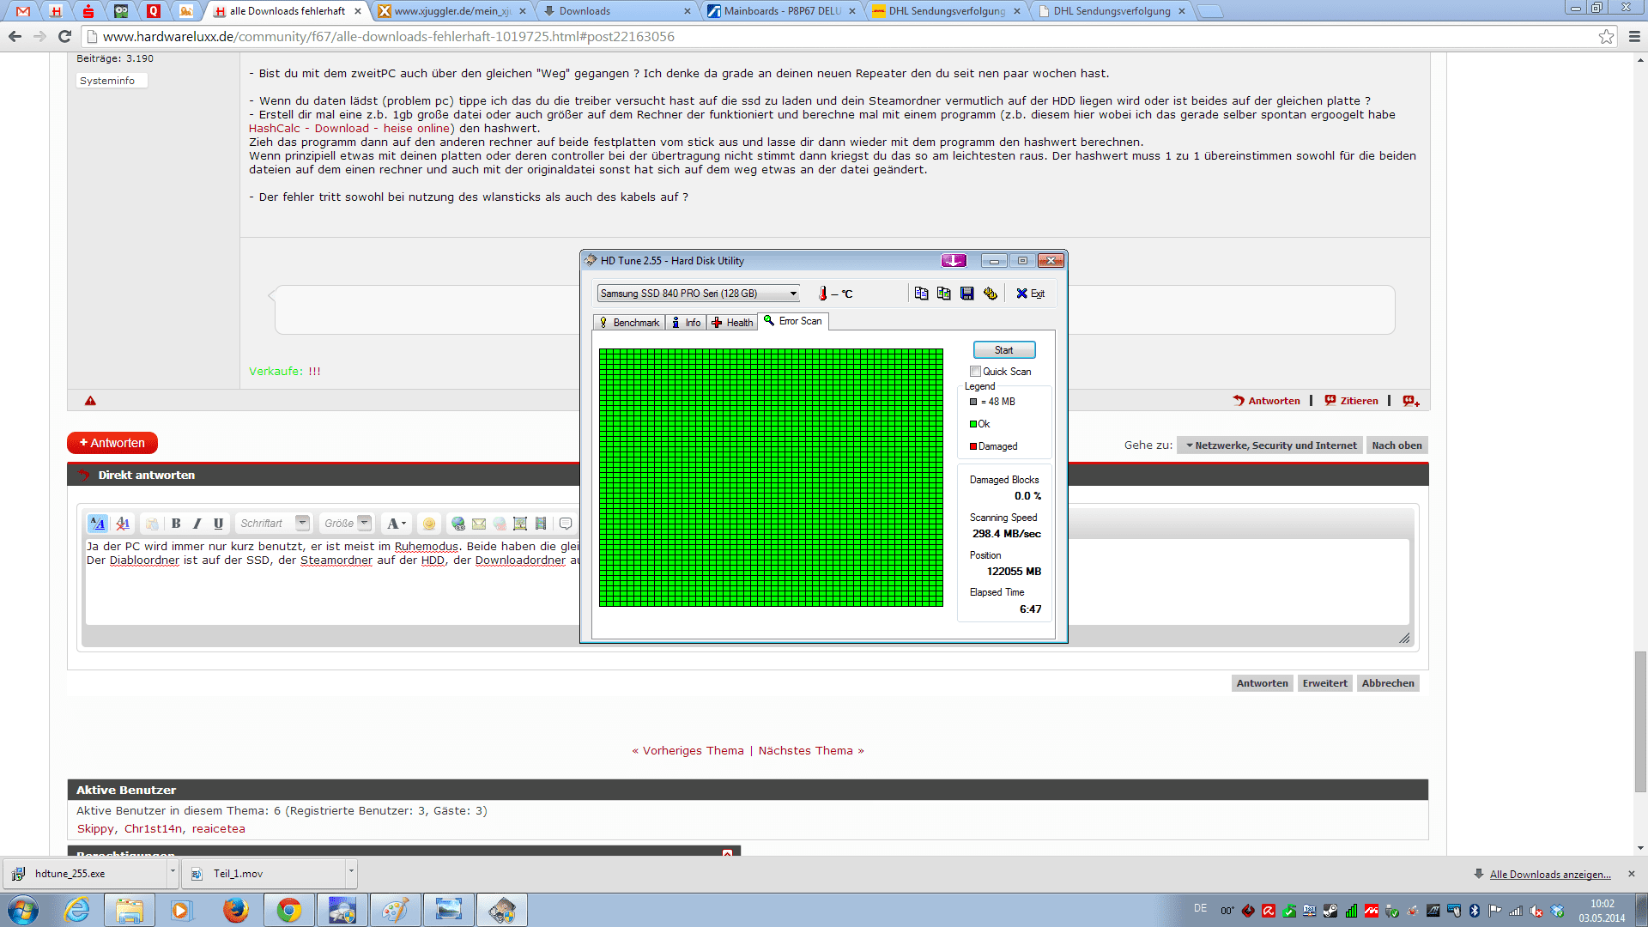
Task: Expand the Größe size dropdown
Action: tap(365, 523)
